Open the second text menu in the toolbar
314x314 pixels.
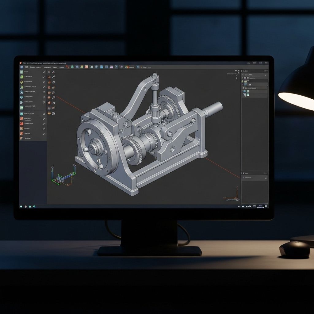[47, 67]
